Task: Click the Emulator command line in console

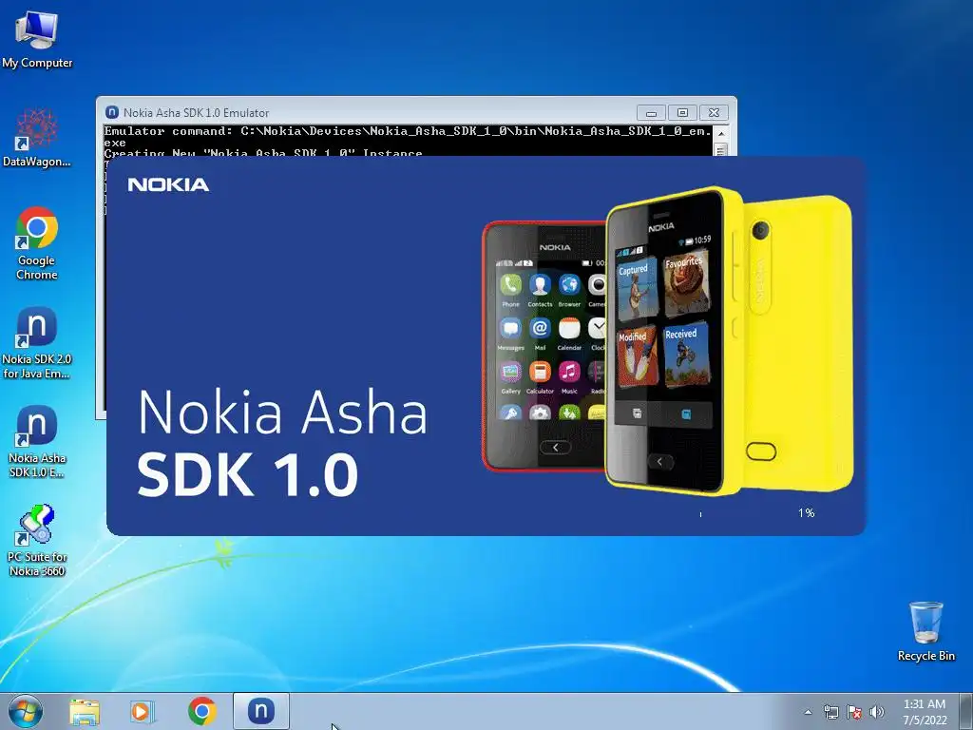Action: (408, 137)
